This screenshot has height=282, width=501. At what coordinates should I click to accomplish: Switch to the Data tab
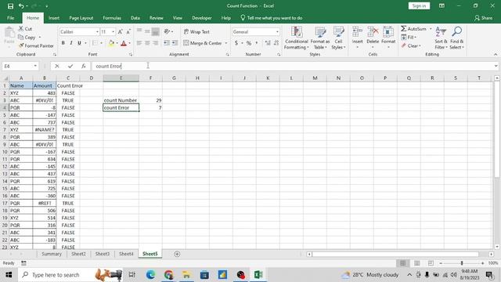(x=135, y=18)
